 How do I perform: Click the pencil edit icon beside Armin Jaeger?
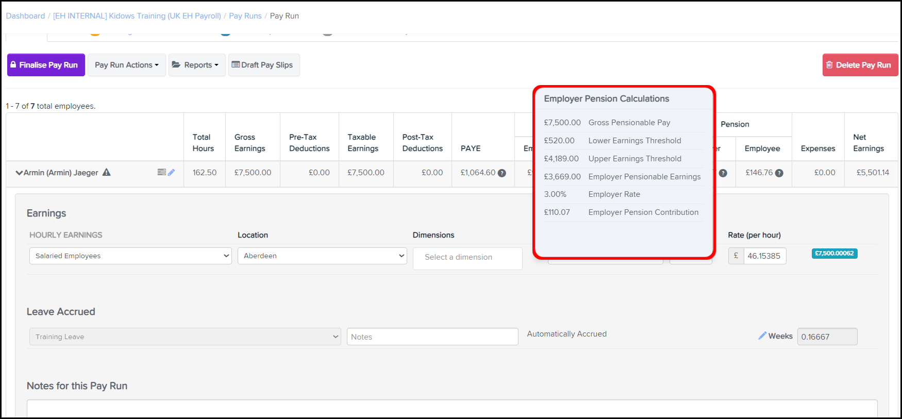click(x=172, y=172)
